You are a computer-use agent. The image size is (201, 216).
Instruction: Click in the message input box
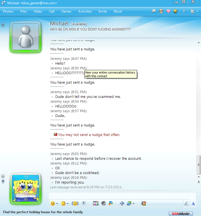click(123, 196)
